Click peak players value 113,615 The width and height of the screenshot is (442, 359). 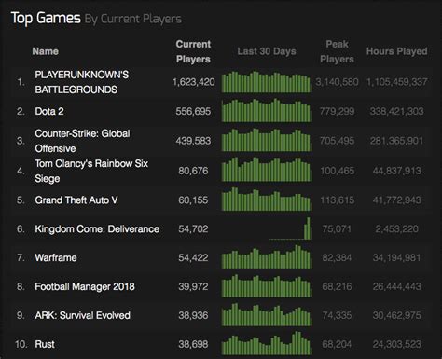coord(338,200)
